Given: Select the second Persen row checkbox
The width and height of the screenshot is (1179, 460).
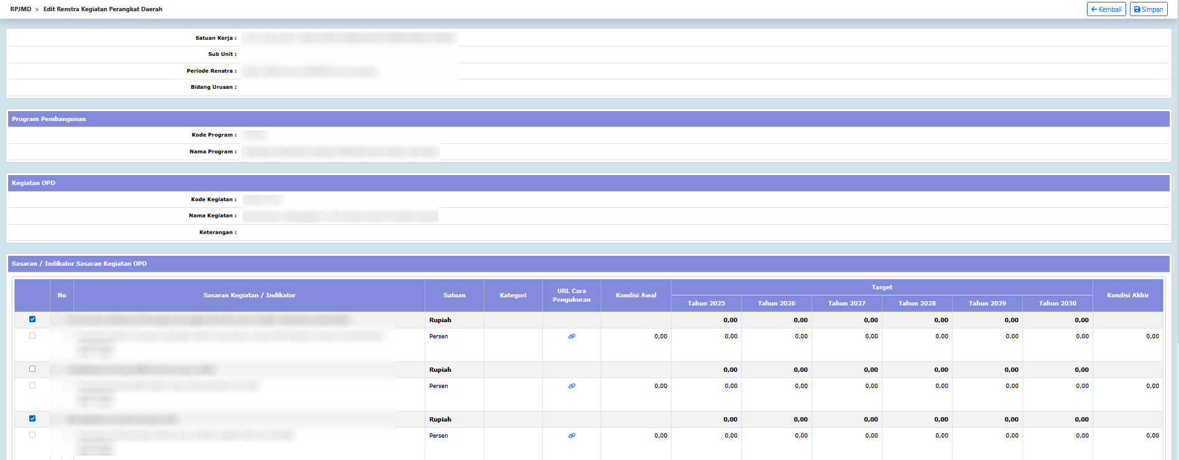Looking at the screenshot, I should coord(32,386).
